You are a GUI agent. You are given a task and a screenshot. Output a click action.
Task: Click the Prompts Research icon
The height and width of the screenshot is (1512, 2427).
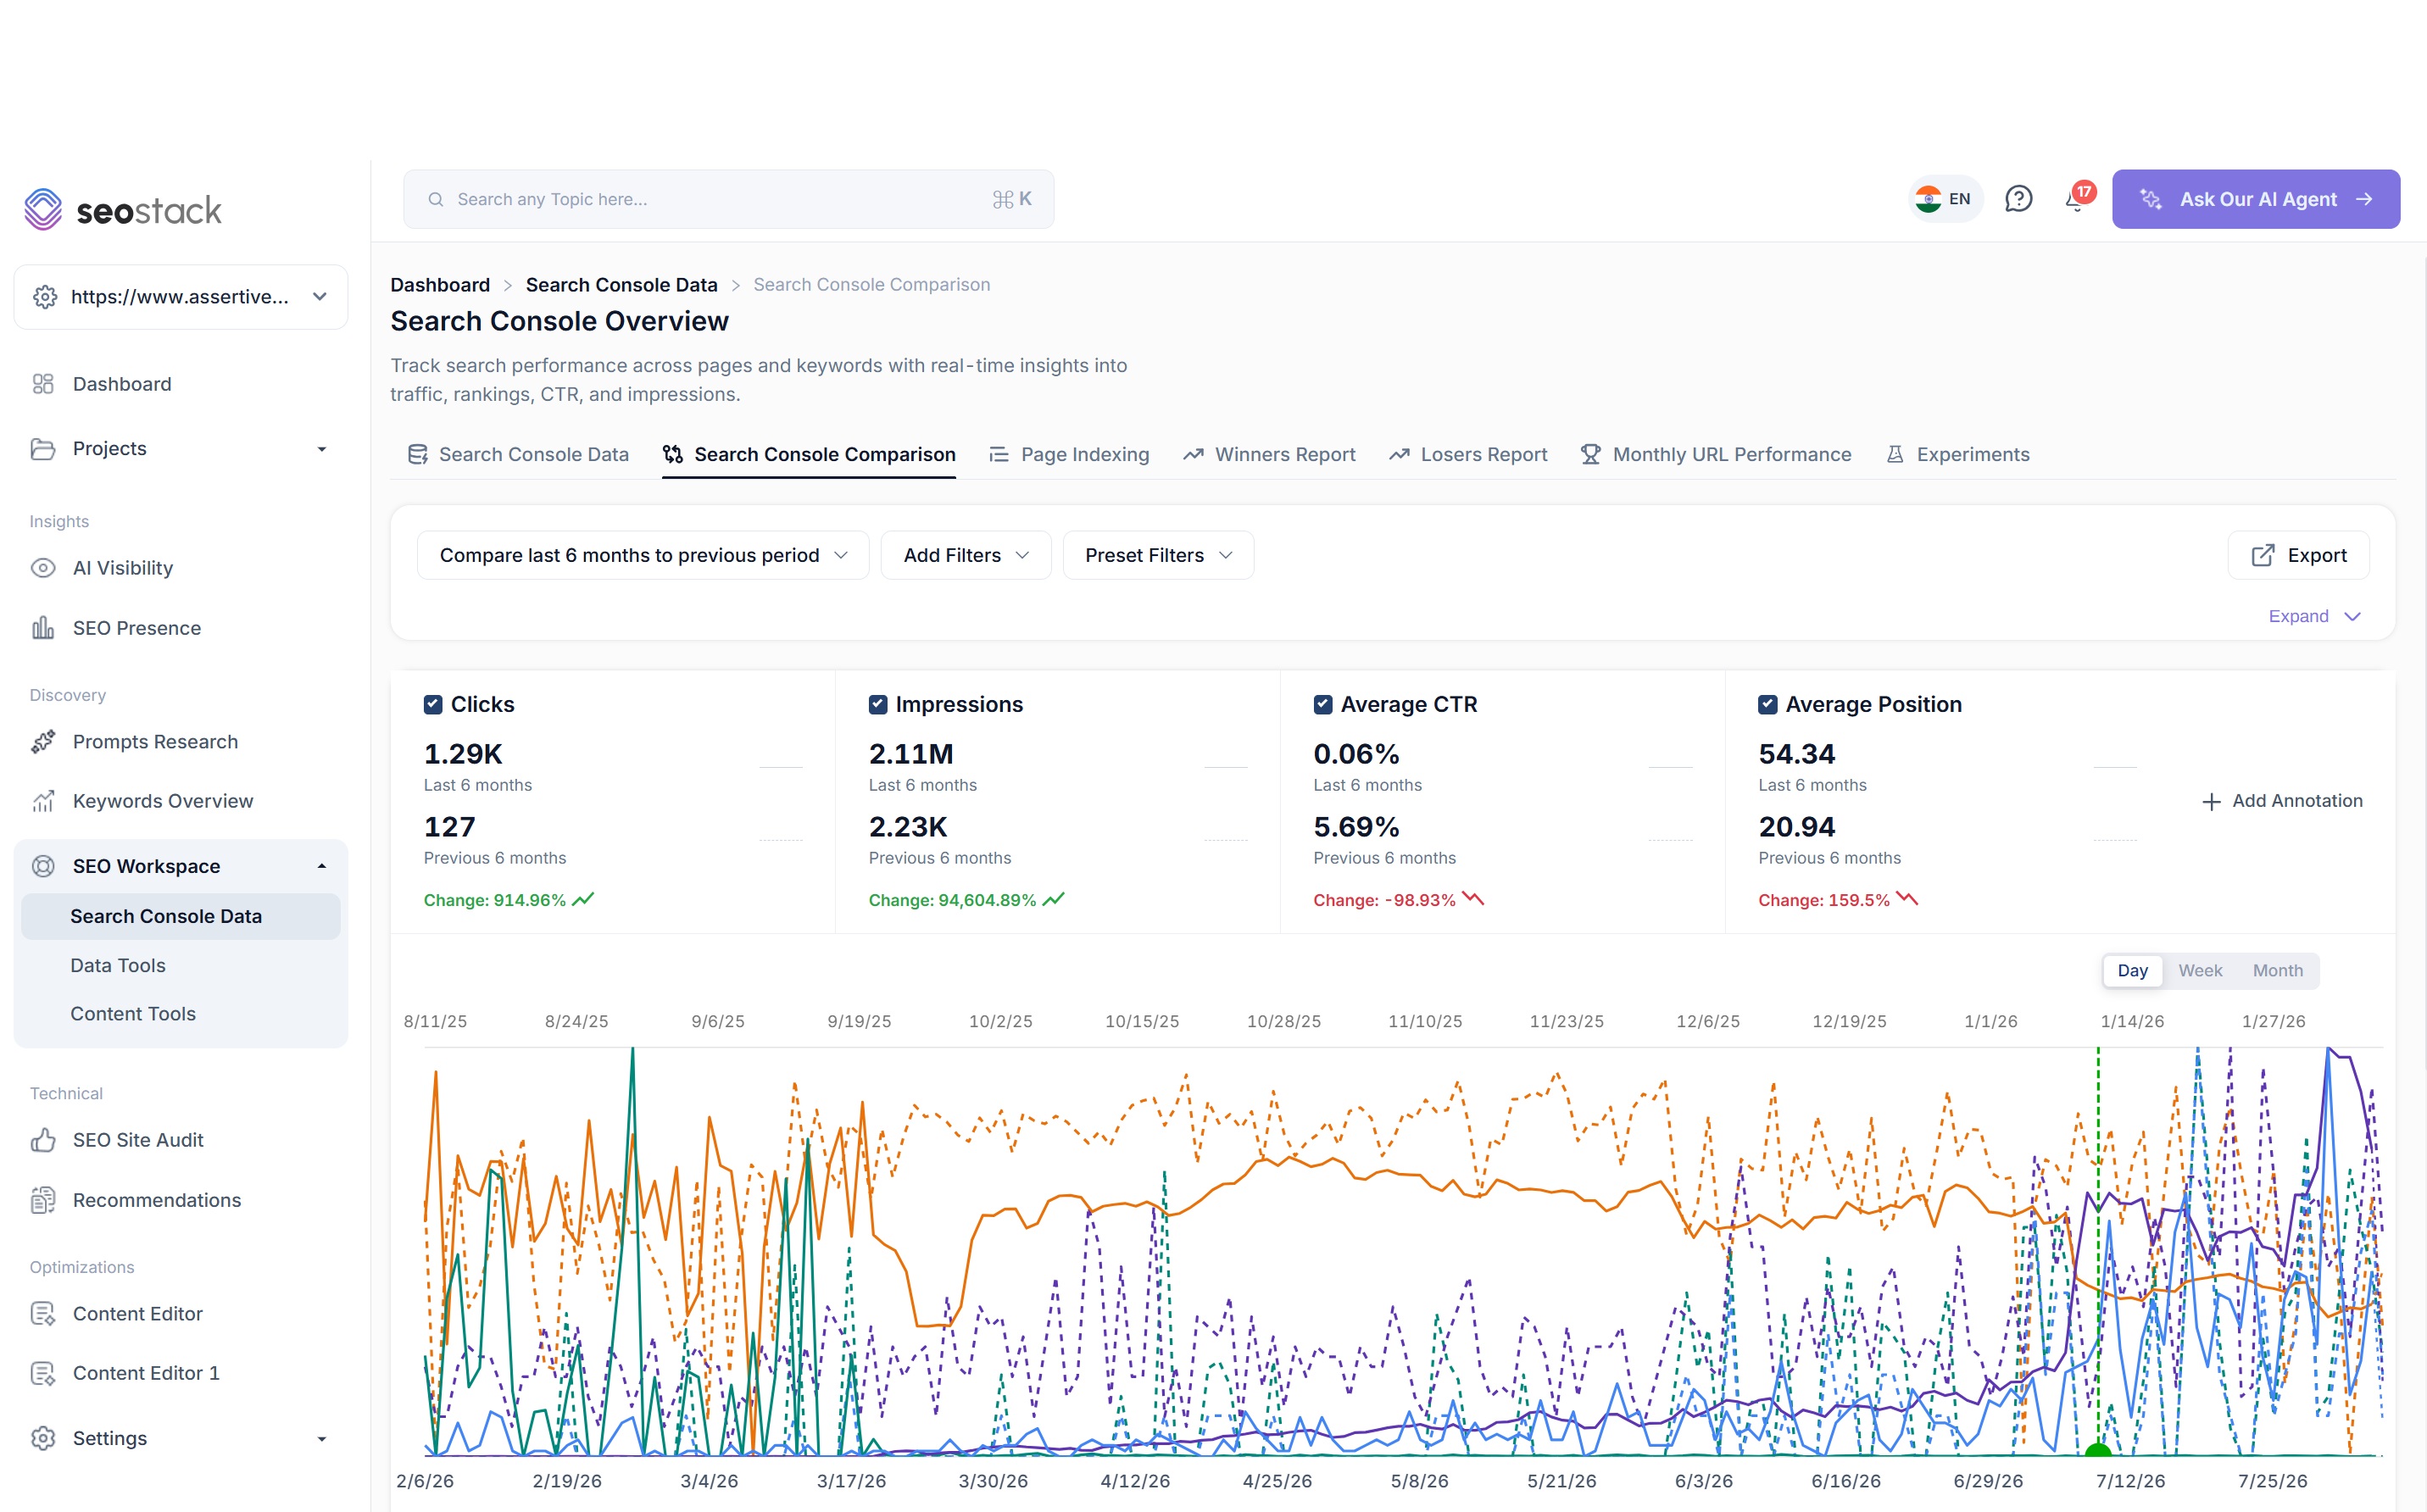pos(43,742)
